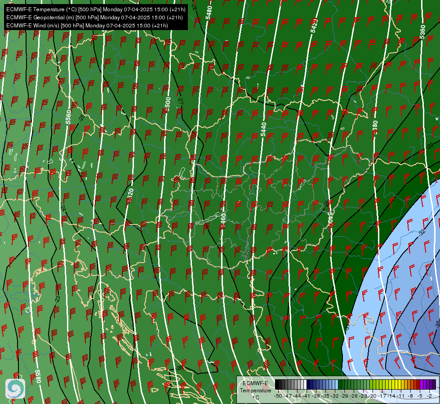The image size is (440, 404).
Task: Click the 5420 geopotential contour label
Action: click(x=314, y=26)
